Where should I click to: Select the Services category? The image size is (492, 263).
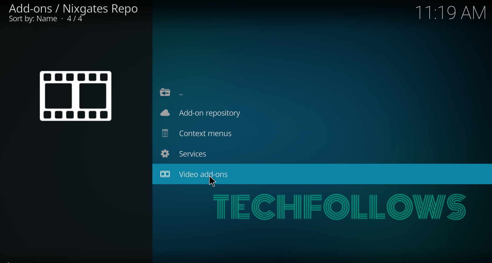pos(322,153)
